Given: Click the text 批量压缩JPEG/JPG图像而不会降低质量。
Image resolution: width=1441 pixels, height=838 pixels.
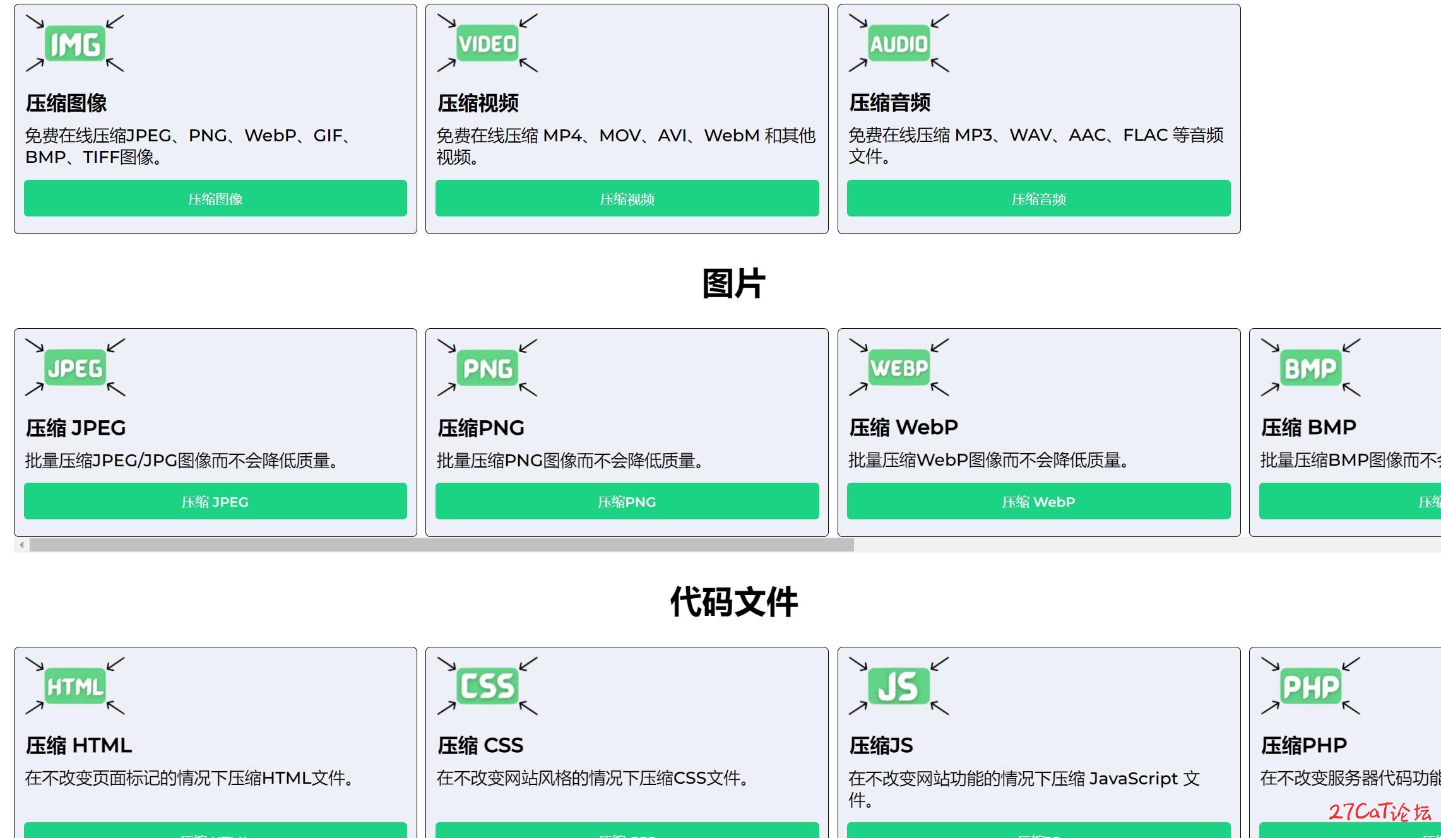Looking at the screenshot, I should [184, 461].
